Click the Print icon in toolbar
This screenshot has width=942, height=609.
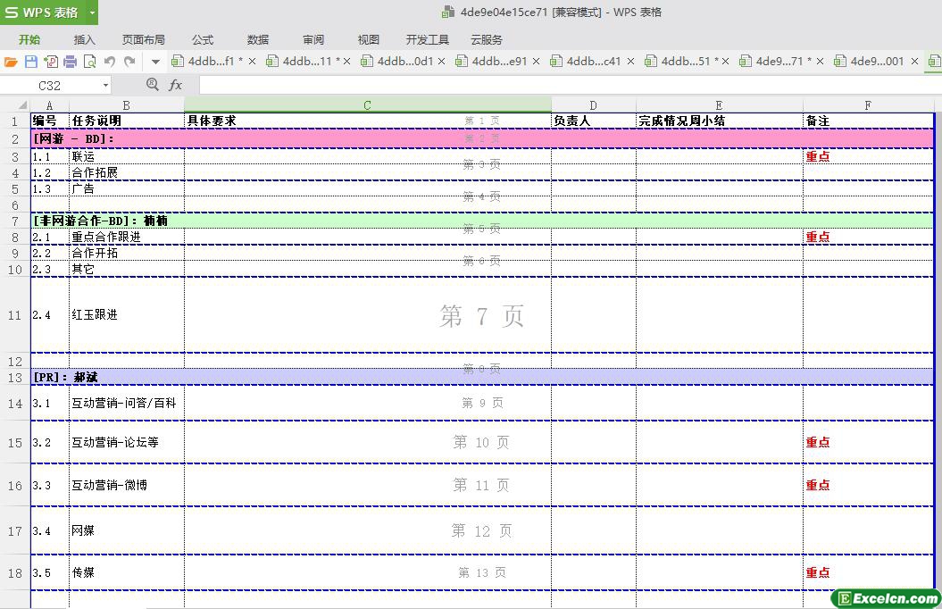pyautogui.click(x=70, y=62)
